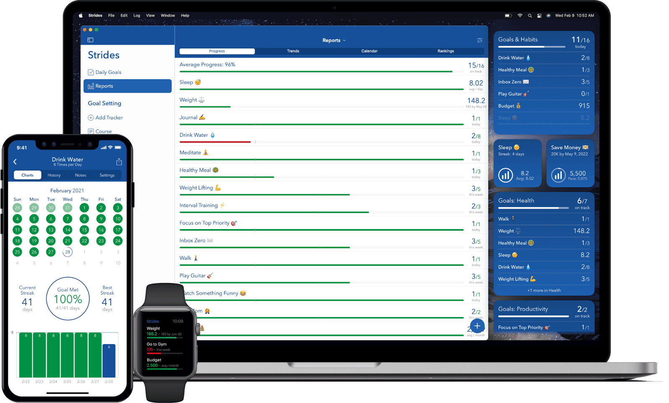669x403 pixels.
Task: Open the Help menu
Action: tap(185, 15)
